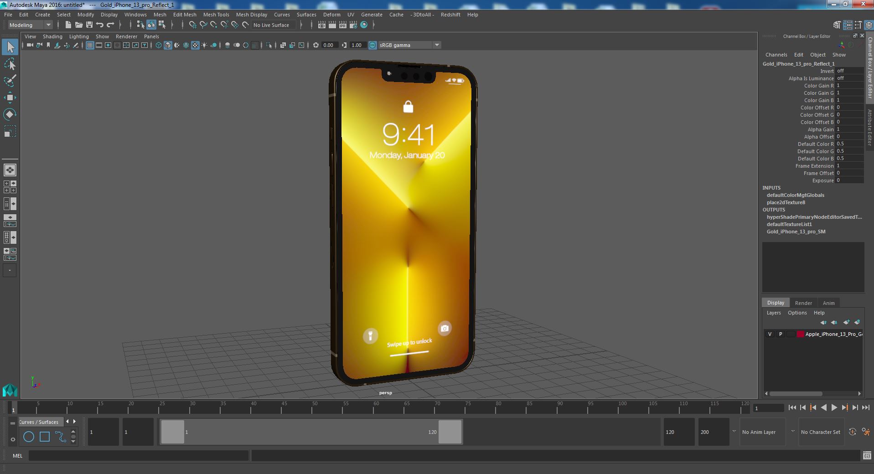
Task: Click the red layer color swatch
Action: coord(800,334)
